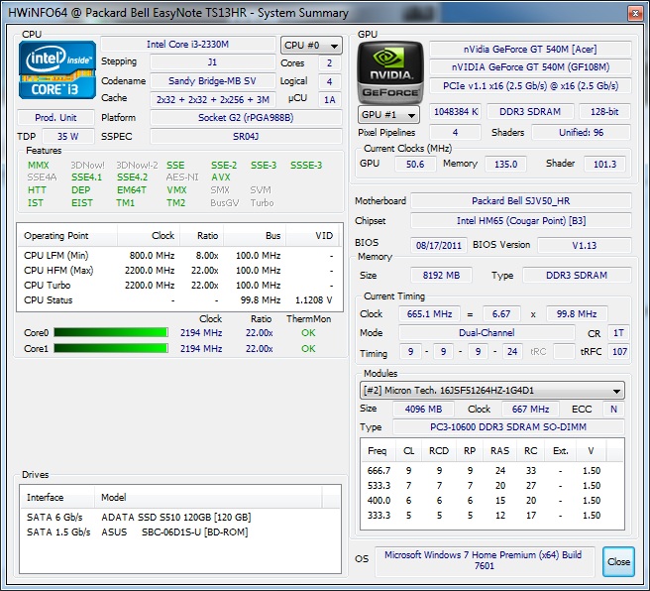Click the GeForce GT 540M (GF108M) field
The height and width of the screenshot is (591, 650).
530,66
